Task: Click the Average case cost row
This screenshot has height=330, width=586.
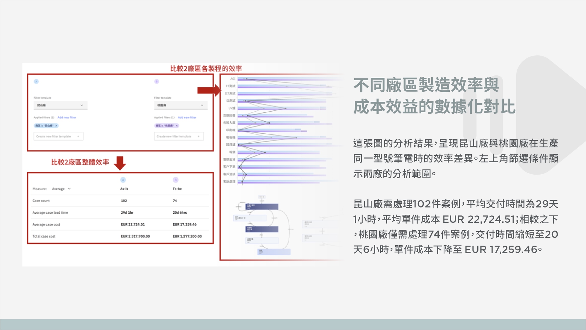Action: (x=46, y=224)
